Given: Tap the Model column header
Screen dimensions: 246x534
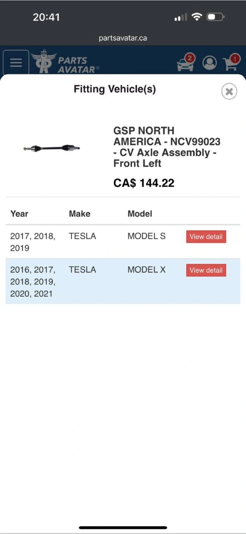Looking at the screenshot, I should click(x=140, y=214).
